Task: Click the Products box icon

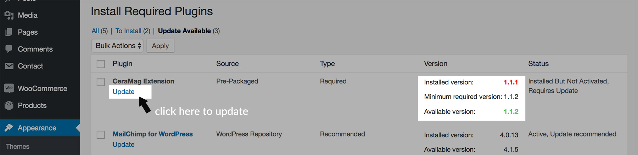Action: tap(9, 105)
